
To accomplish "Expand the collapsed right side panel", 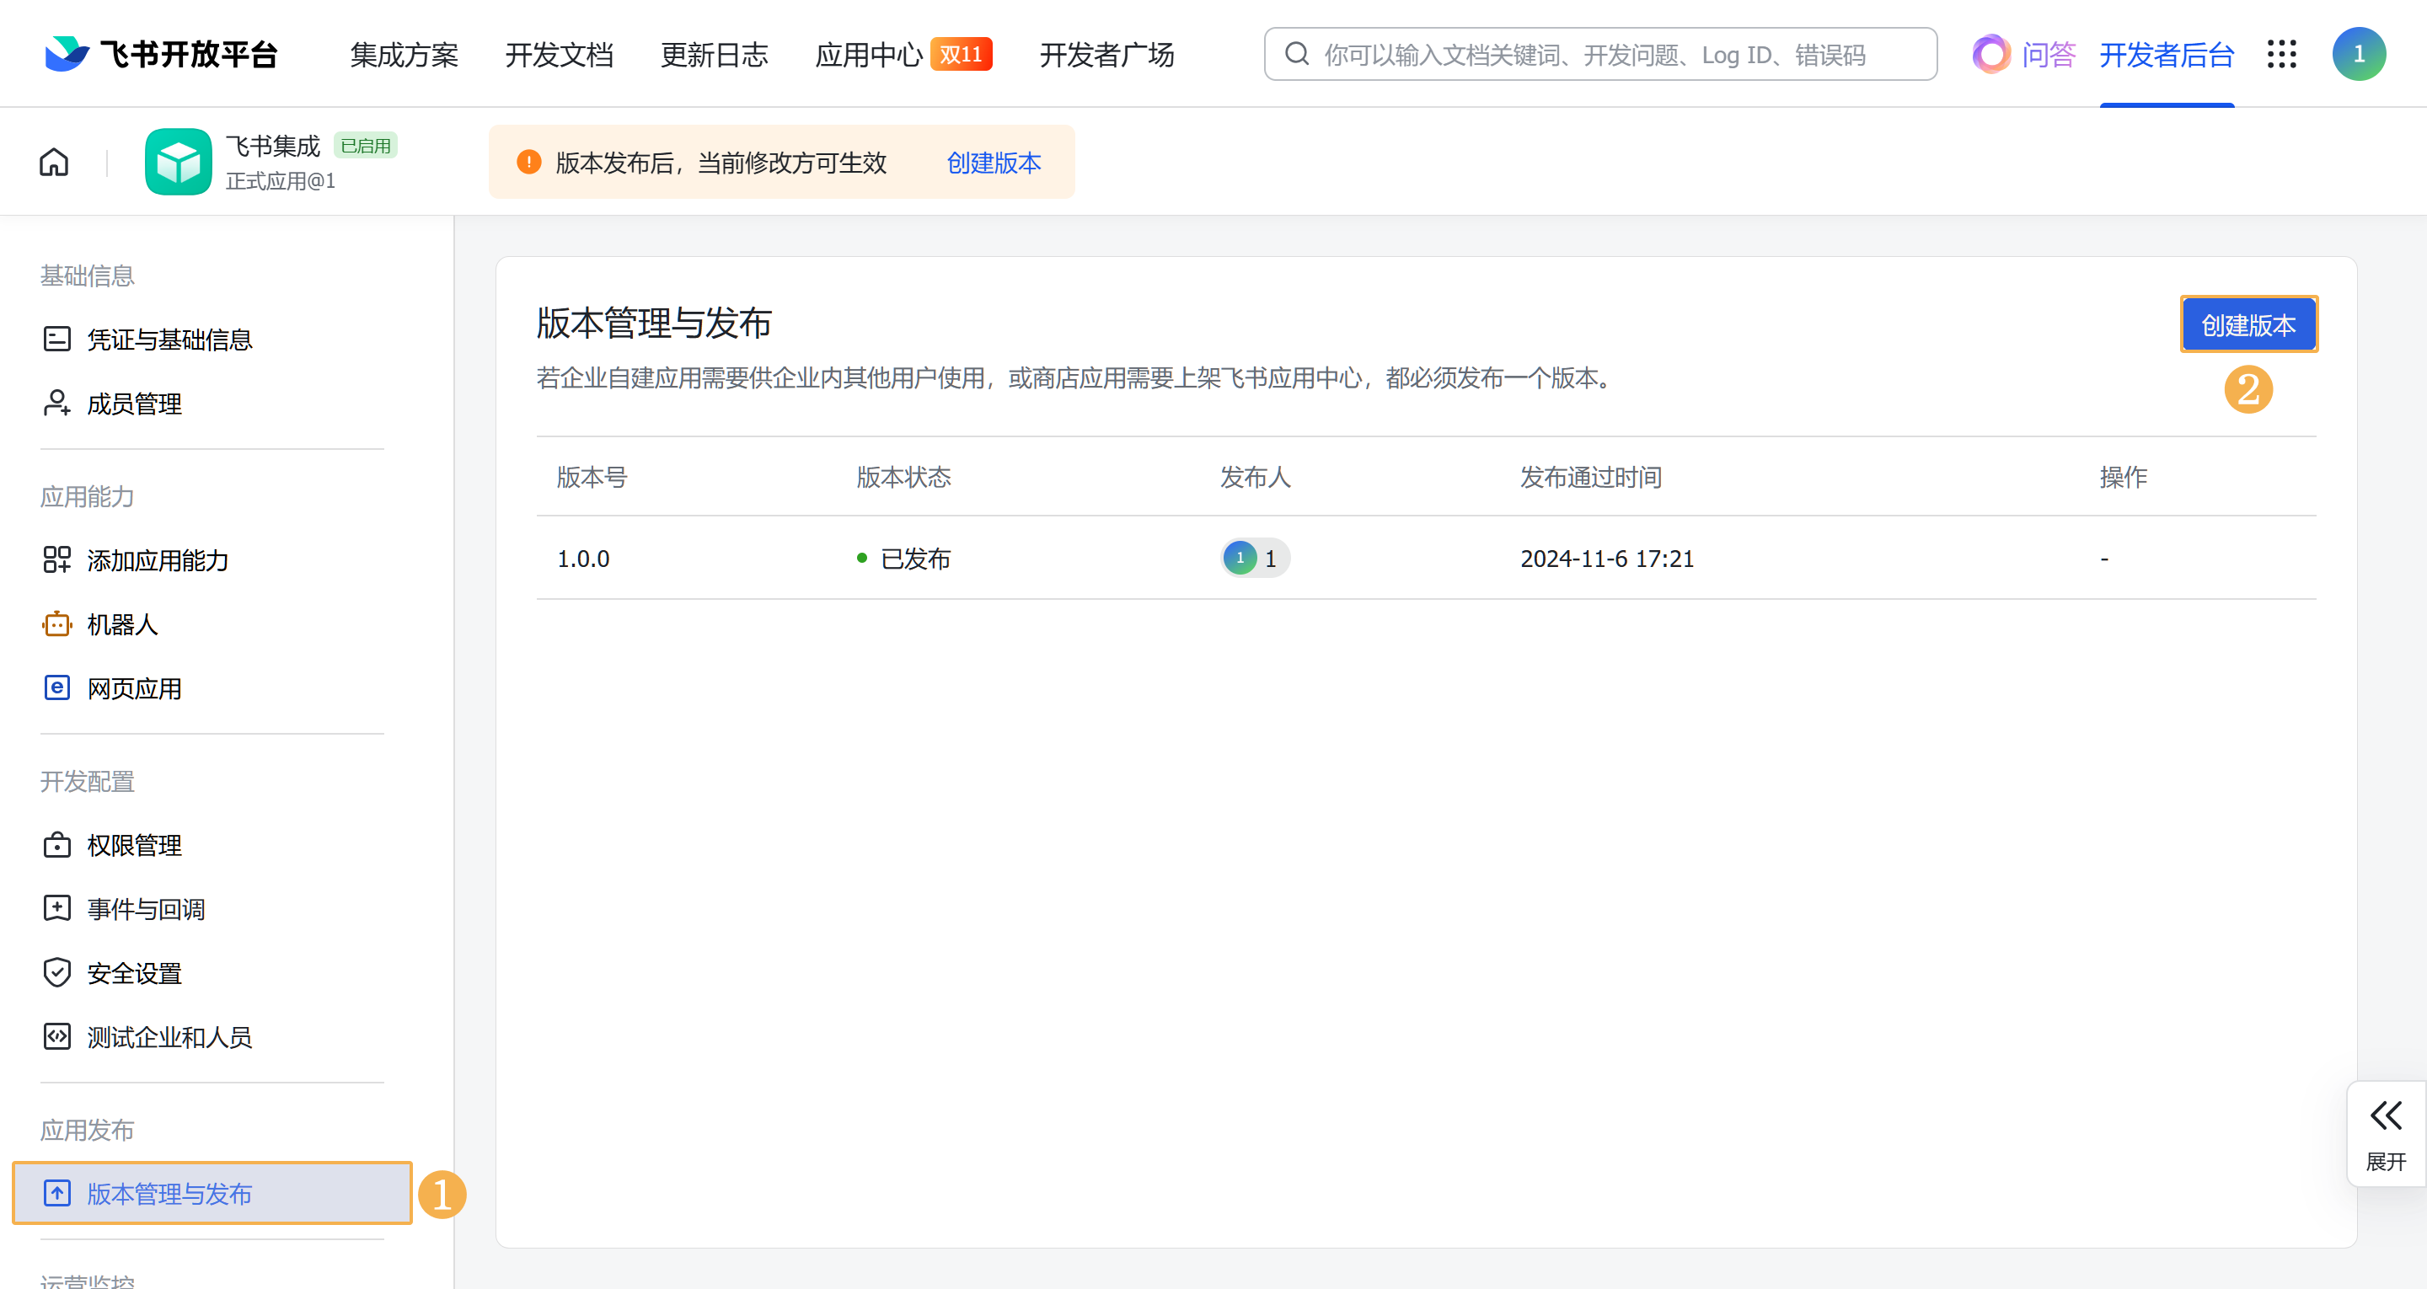I will [2385, 1133].
